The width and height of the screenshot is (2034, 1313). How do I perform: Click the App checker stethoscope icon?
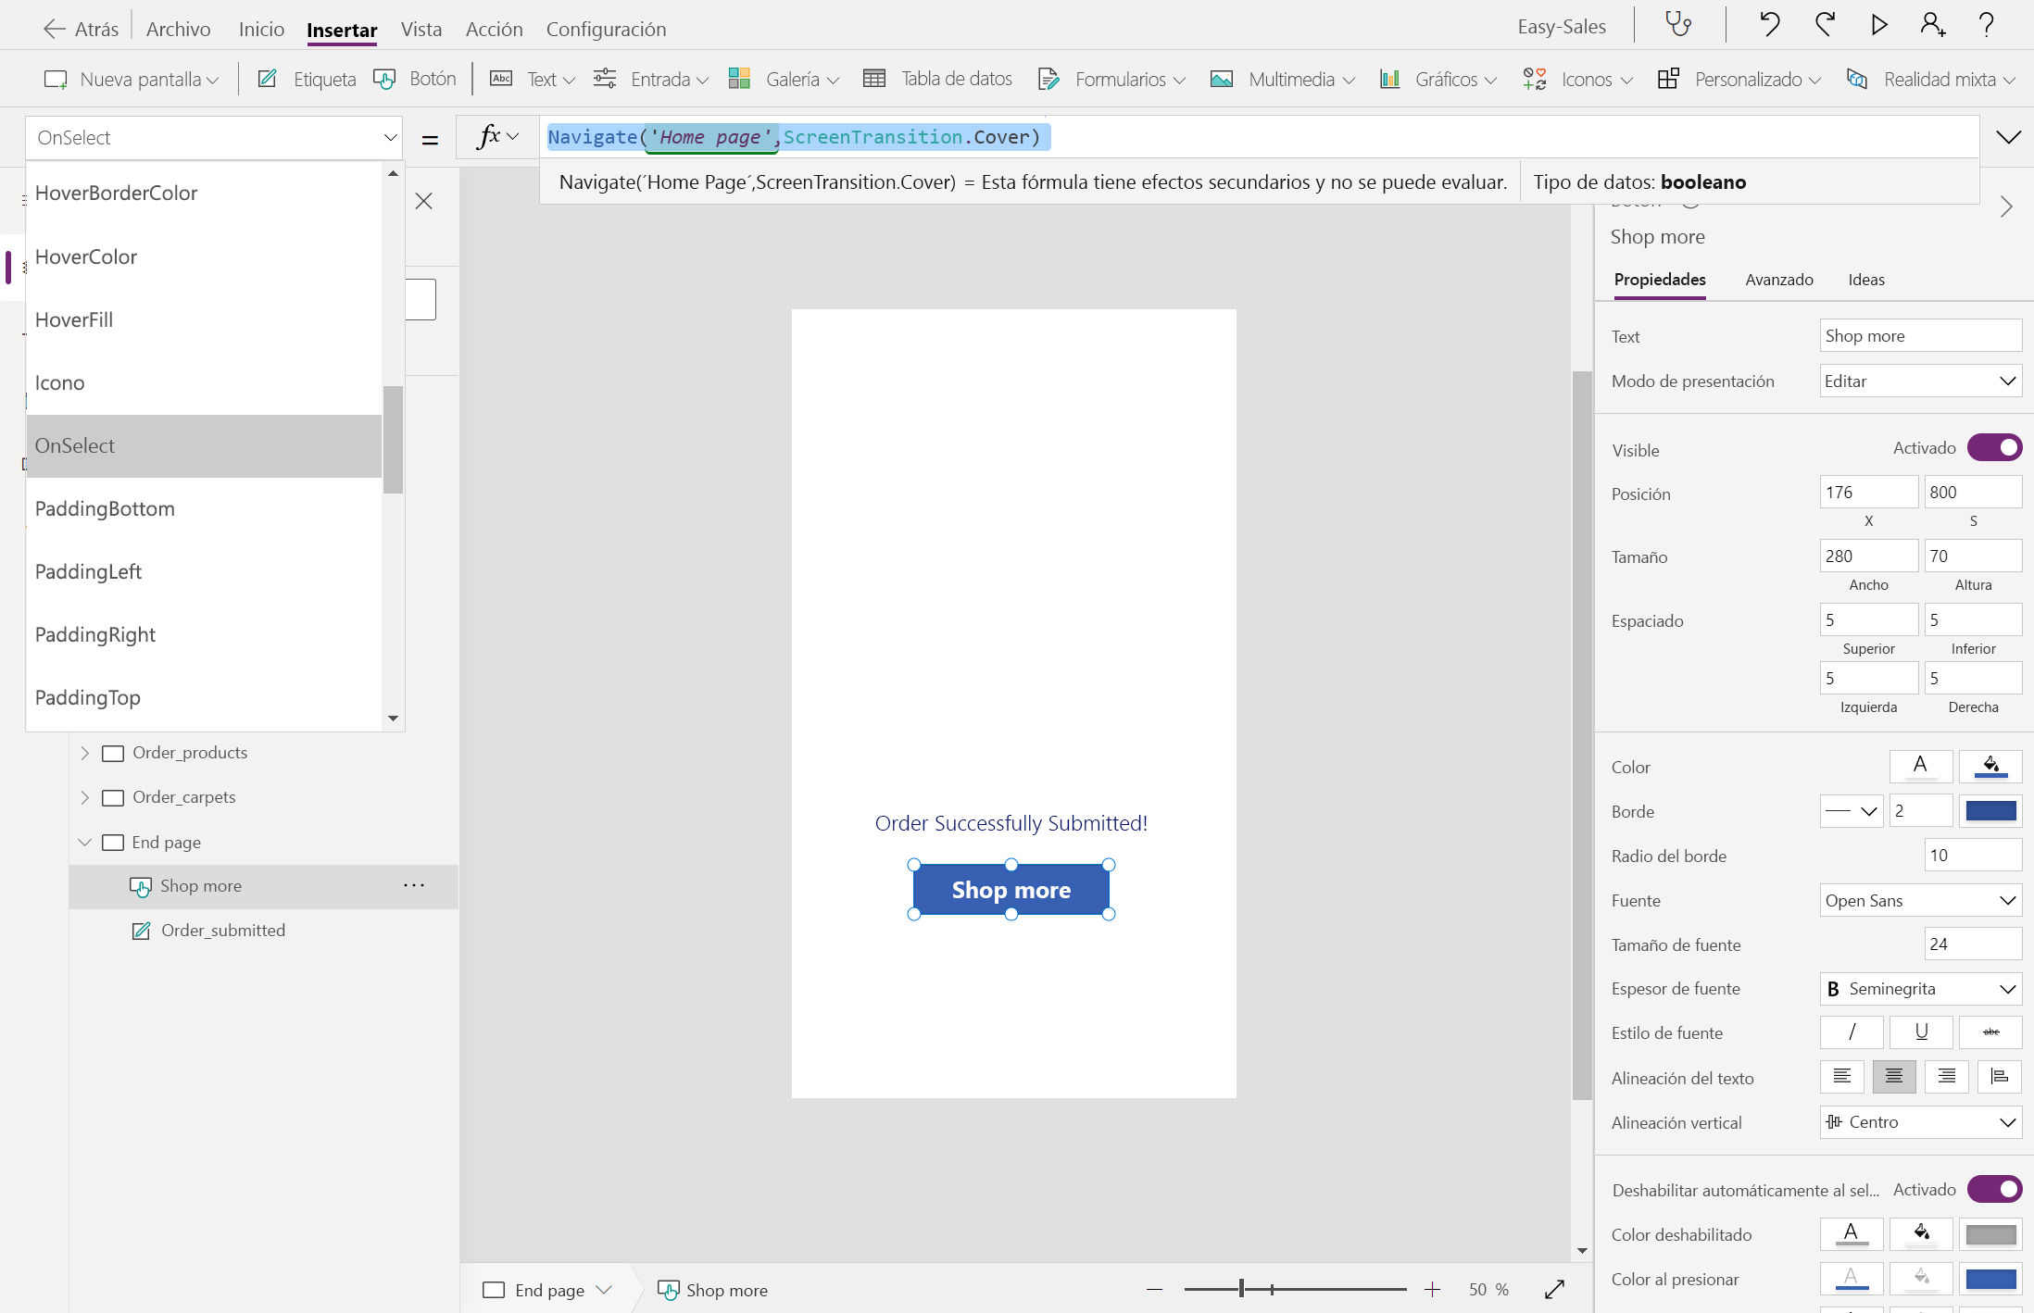1678,25
